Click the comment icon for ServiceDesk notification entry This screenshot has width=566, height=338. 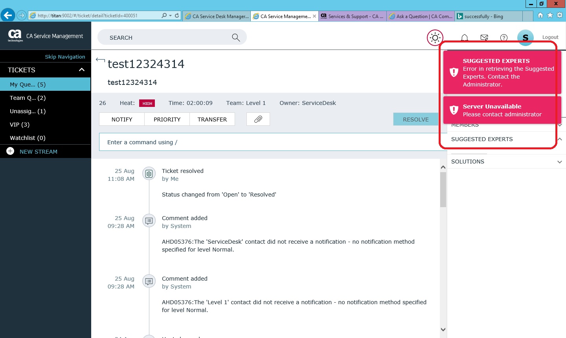pos(149,220)
